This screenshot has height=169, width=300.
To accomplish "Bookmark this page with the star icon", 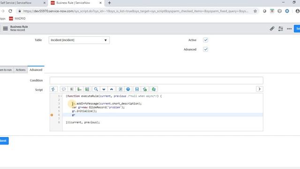I will (255, 11).
